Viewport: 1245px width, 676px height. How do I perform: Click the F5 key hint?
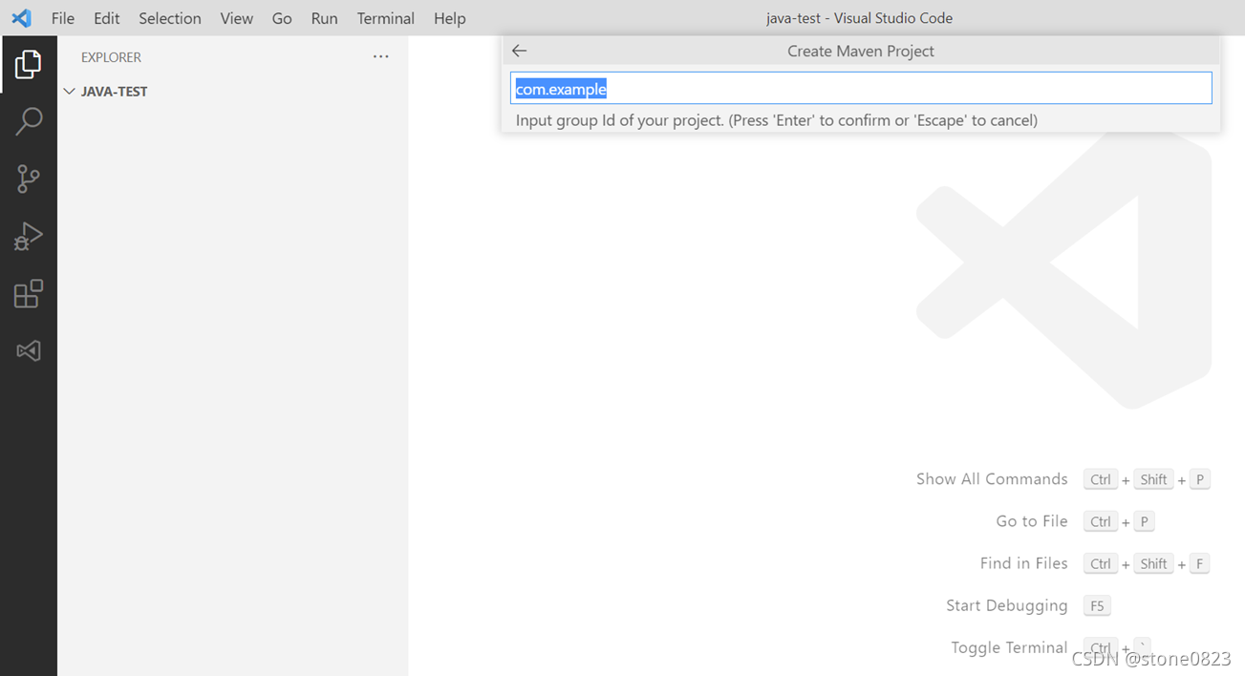[1097, 606]
